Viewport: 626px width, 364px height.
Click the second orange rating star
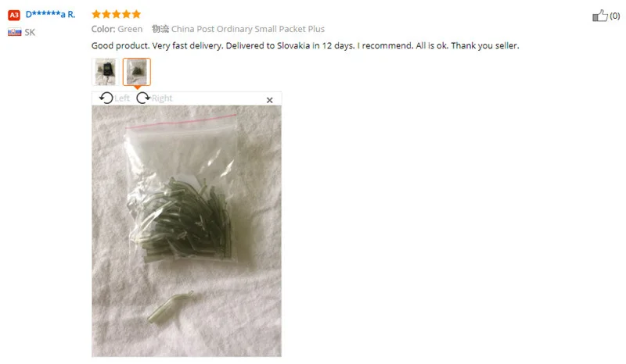coord(106,14)
